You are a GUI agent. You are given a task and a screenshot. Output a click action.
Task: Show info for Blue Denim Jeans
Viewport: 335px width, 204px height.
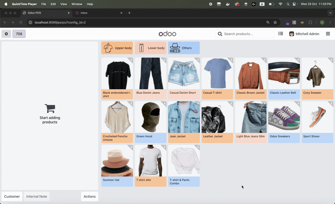tap(164, 59)
